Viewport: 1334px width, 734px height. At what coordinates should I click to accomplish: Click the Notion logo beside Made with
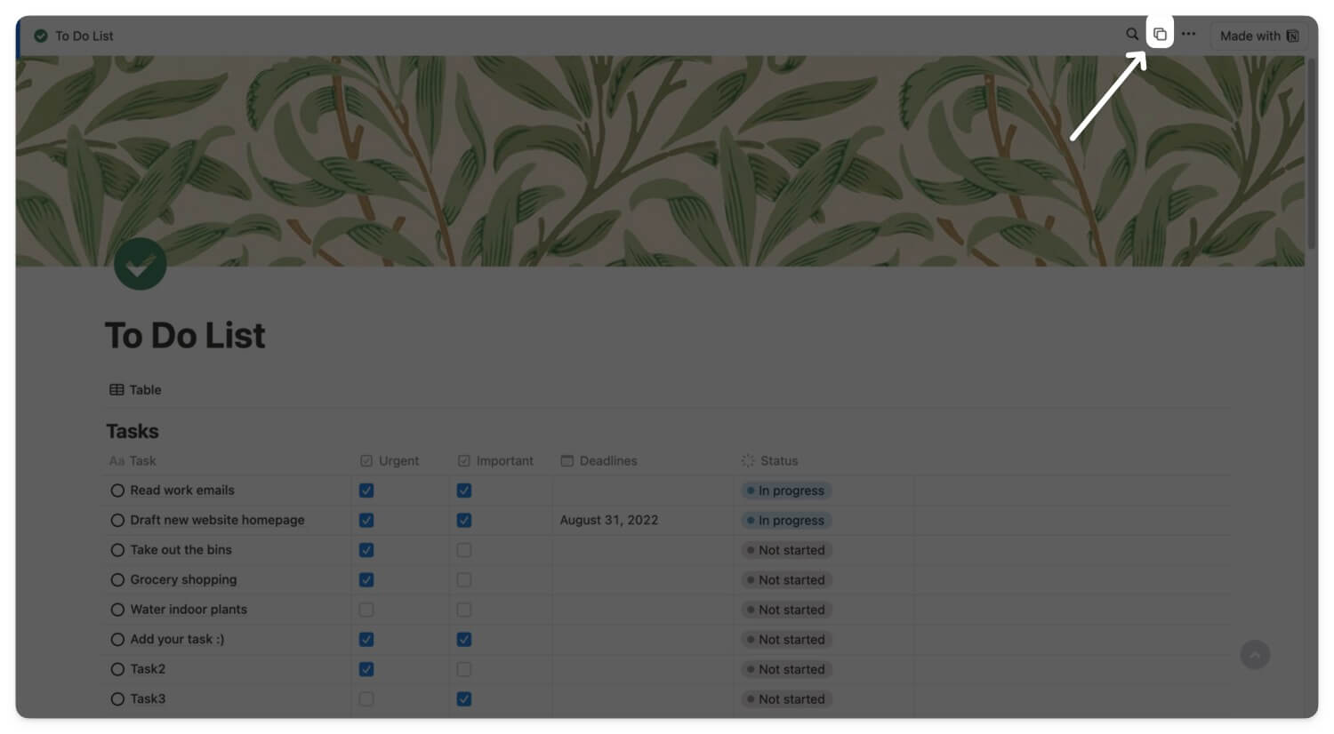(x=1293, y=36)
